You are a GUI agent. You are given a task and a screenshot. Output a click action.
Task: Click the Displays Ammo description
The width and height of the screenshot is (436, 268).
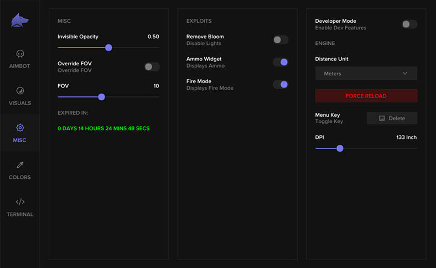(x=205, y=66)
